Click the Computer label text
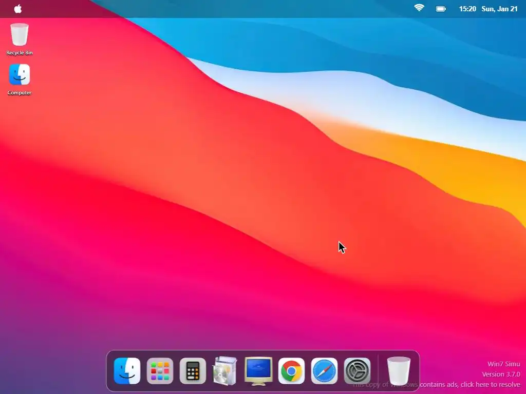 click(x=20, y=93)
